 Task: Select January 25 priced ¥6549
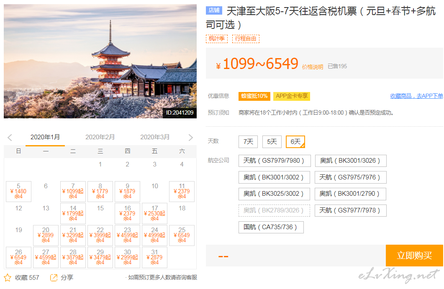point(182,235)
